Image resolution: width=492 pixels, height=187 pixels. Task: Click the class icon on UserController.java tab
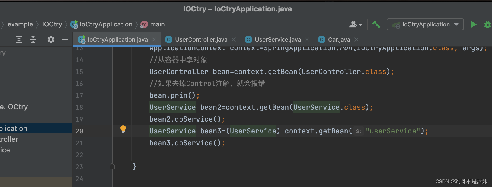[x=168, y=39]
